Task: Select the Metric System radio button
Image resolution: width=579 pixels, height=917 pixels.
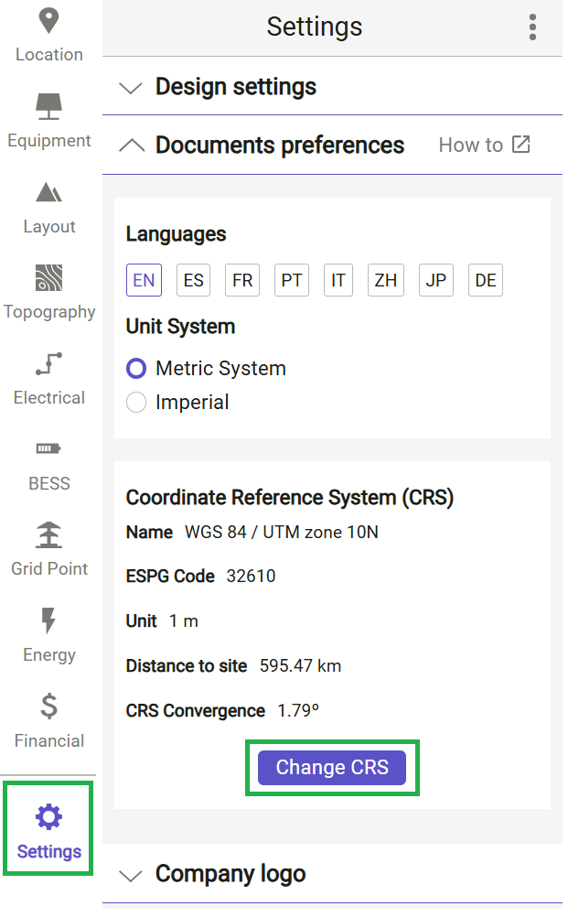Action: (136, 369)
